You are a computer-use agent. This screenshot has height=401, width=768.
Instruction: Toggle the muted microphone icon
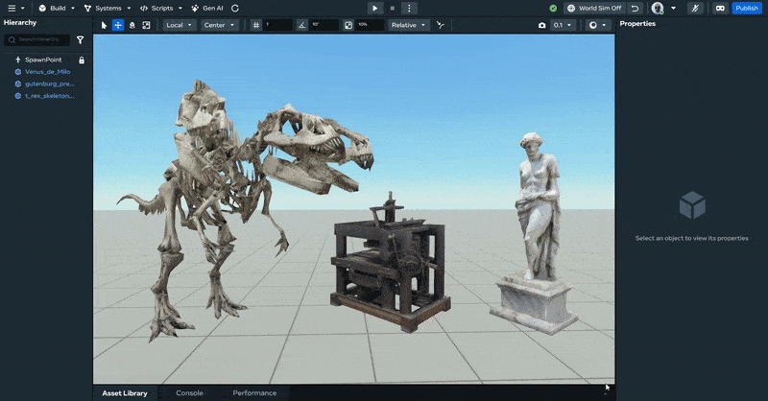tap(694, 9)
